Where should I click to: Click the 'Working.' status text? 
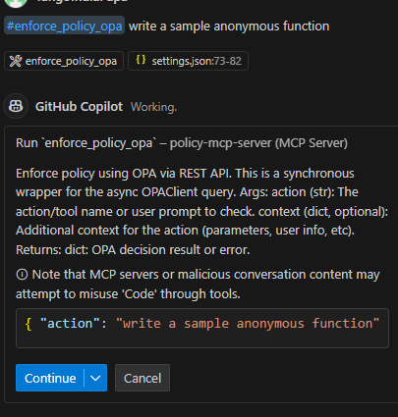click(153, 107)
